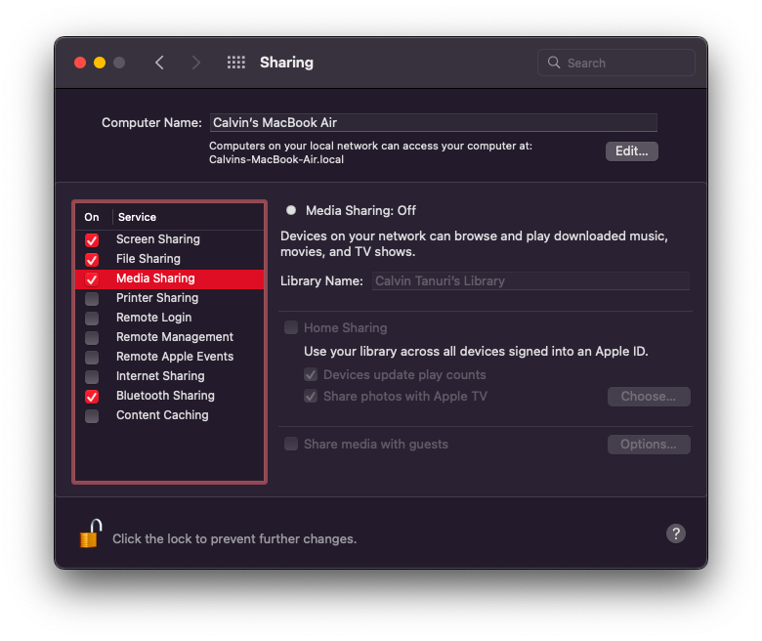Screen dimensions: 762x641
Task: Enable the Printer Sharing checkbox
Action: pyautogui.click(x=92, y=298)
